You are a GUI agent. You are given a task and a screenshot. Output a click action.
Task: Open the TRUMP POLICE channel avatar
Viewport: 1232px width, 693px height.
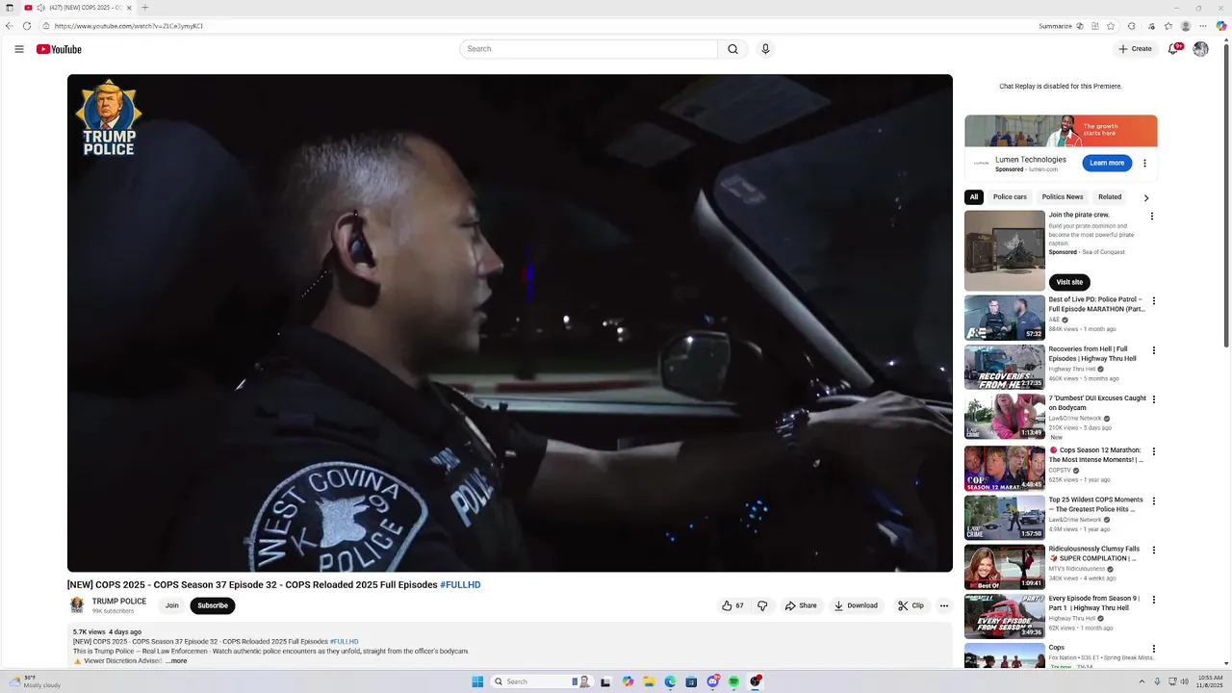pyautogui.click(x=77, y=605)
